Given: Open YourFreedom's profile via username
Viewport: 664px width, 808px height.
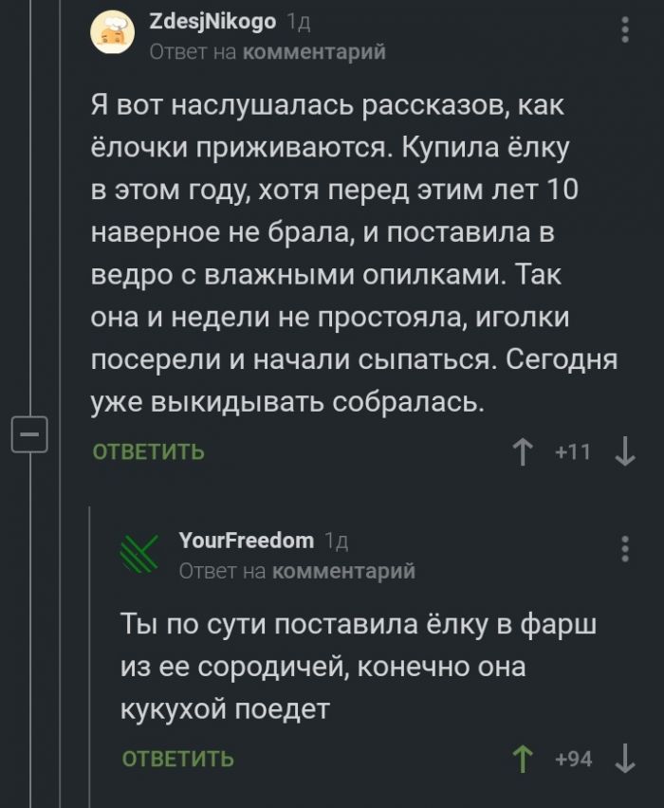Looking at the screenshot, I should [x=246, y=541].
